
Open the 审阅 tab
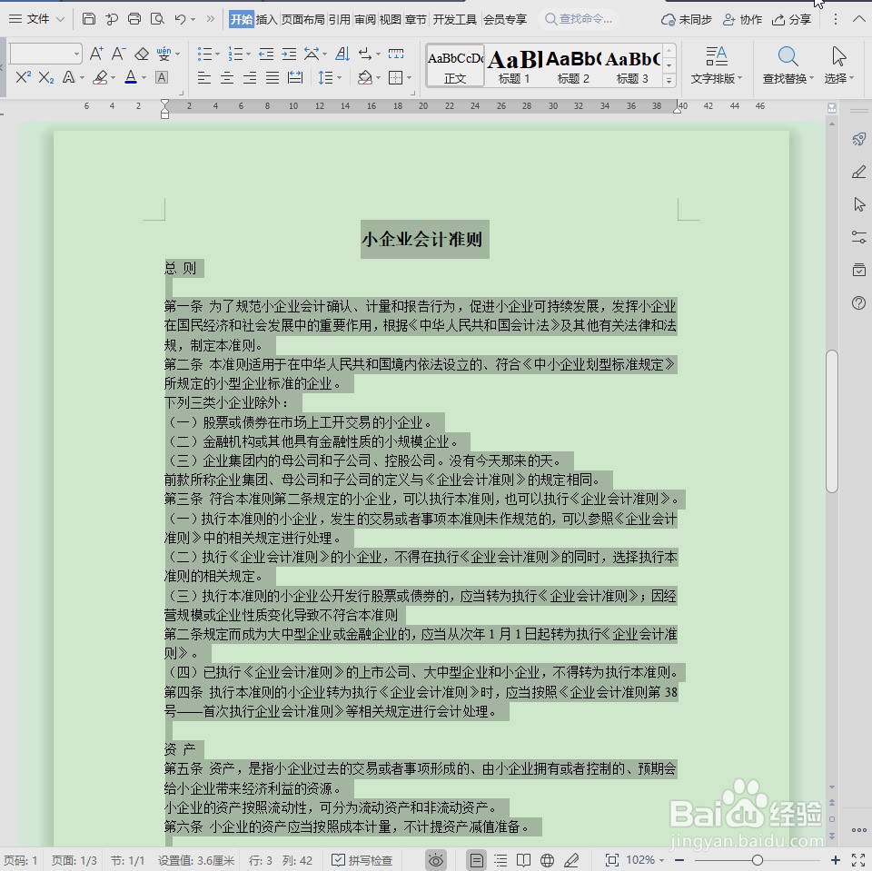(x=365, y=19)
